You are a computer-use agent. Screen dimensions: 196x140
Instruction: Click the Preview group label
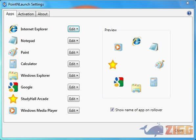pos(111,30)
